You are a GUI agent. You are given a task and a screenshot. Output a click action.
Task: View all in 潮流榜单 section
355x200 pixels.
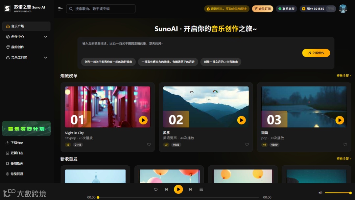[x=344, y=76]
